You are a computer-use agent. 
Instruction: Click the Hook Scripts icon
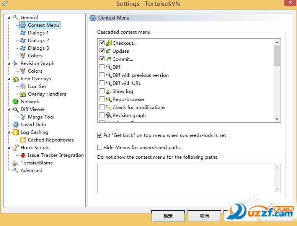pos(16,148)
